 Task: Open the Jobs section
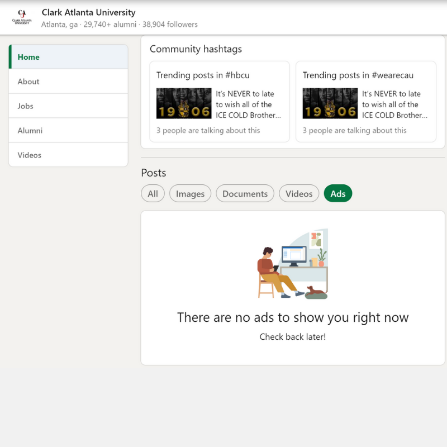pos(68,106)
